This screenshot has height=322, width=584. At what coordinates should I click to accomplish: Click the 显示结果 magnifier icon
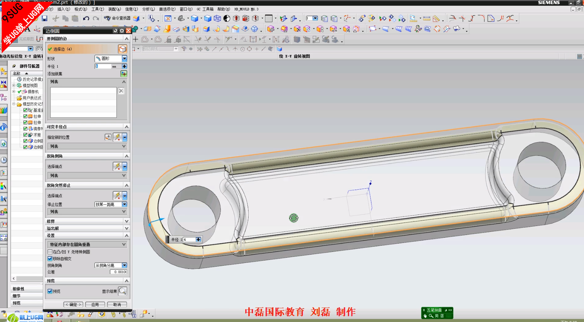click(123, 291)
